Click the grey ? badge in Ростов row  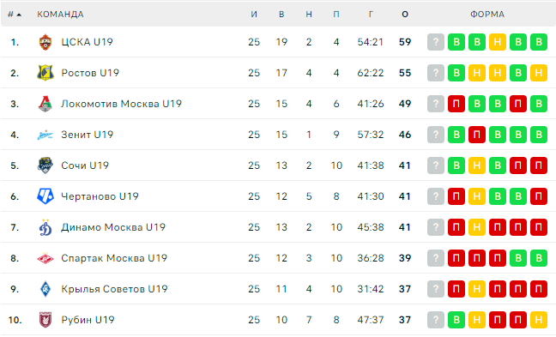pyautogui.click(x=436, y=73)
